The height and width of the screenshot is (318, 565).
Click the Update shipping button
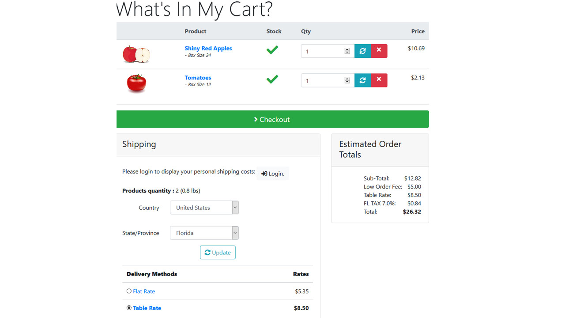(x=218, y=253)
